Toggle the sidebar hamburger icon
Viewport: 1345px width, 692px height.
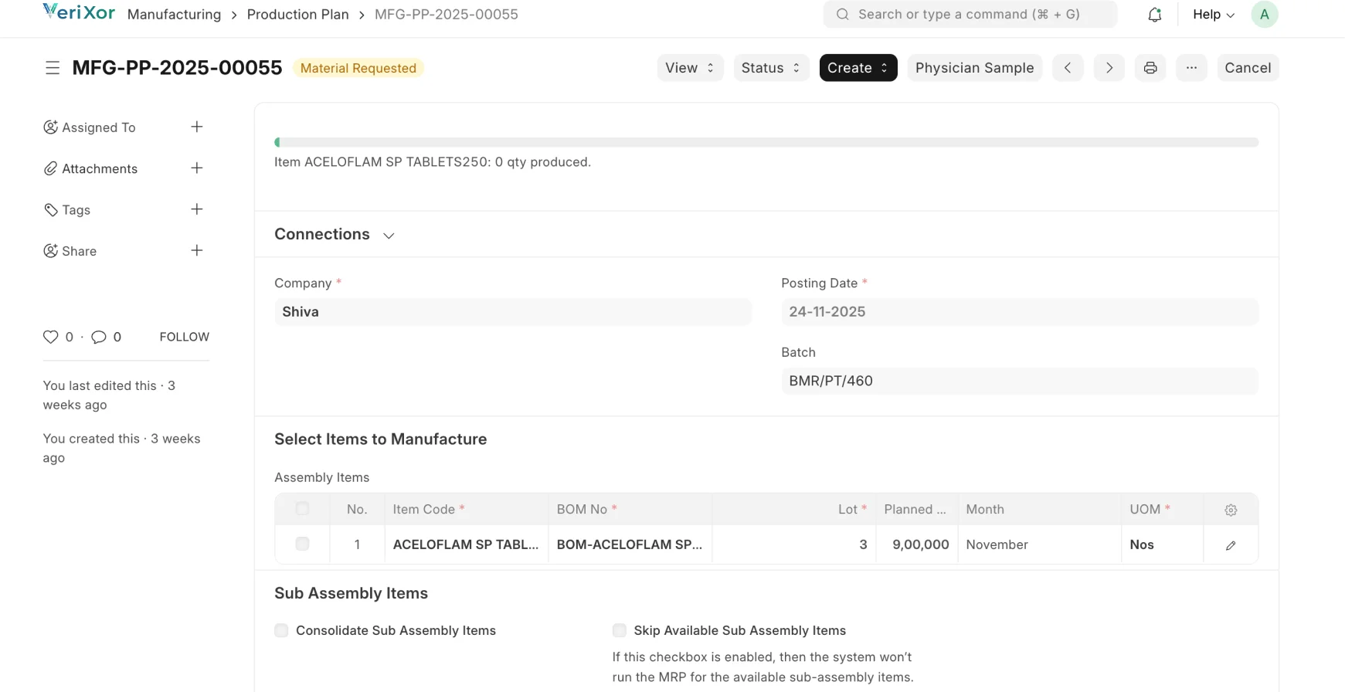point(53,68)
